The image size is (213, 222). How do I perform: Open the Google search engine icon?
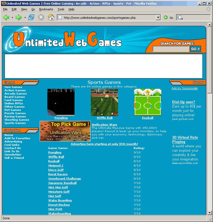click(x=180, y=18)
